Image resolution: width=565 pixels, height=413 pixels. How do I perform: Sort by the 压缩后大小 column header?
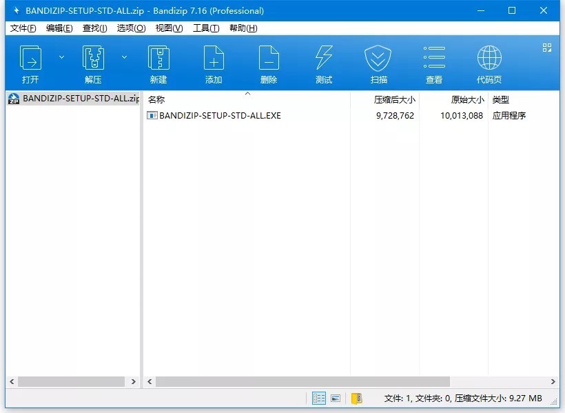(x=385, y=99)
